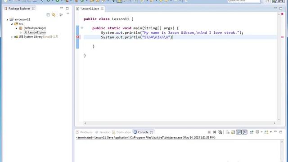Open Display Selected Console dropdown arrow
This screenshot has width=288, height=162.
(261, 132)
